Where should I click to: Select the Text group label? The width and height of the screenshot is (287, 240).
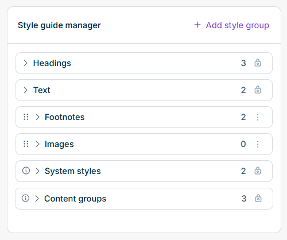[x=42, y=90]
